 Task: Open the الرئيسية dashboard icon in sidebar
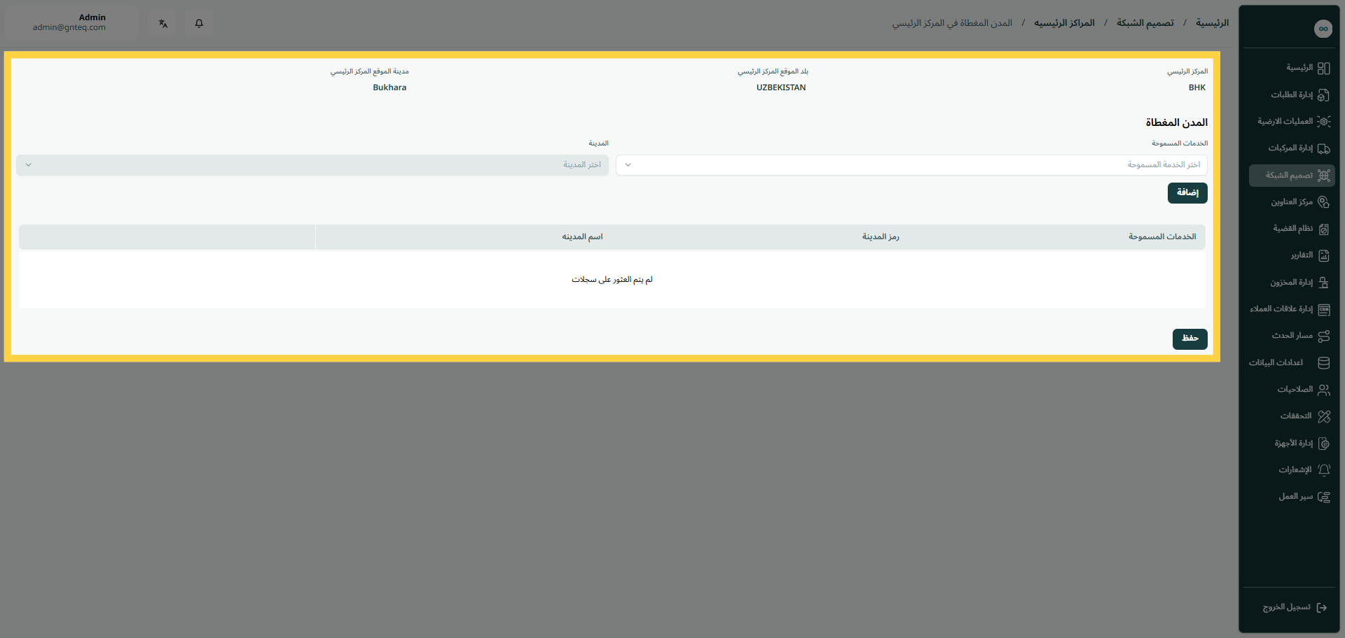1323,68
